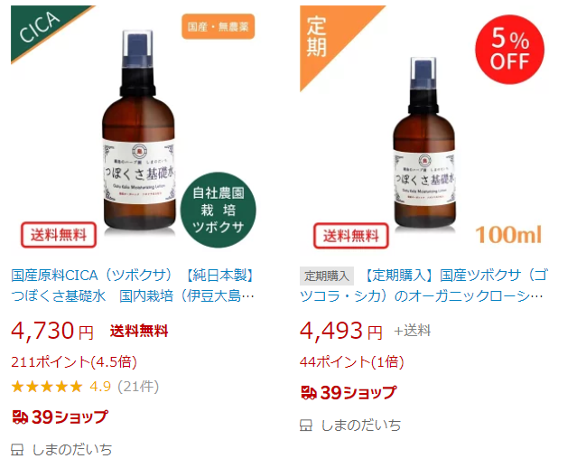Open the (21件) review count link
The width and height of the screenshot is (586, 468).
[138, 387]
